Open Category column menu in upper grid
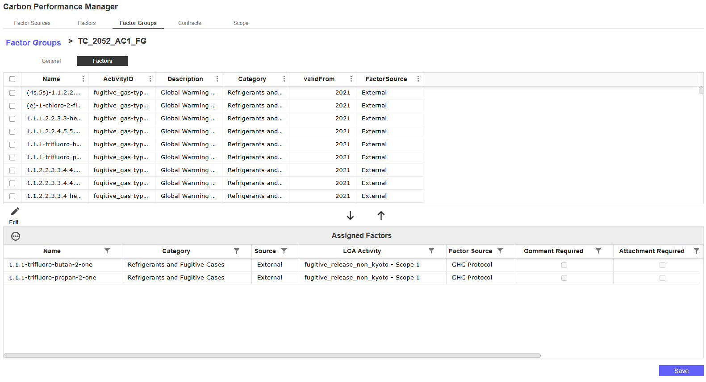This screenshot has width=706, height=382. 284,79
